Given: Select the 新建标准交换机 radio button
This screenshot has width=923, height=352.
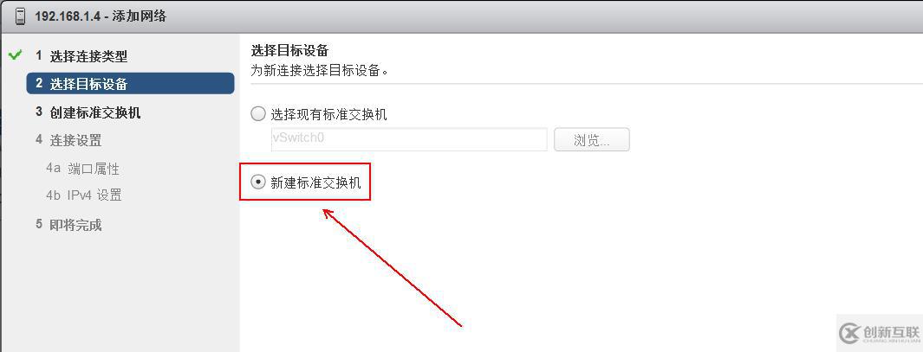Looking at the screenshot, I should 257,182.
